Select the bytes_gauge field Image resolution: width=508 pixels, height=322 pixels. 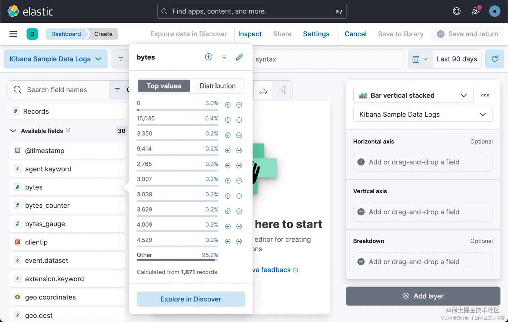(67, 224)
